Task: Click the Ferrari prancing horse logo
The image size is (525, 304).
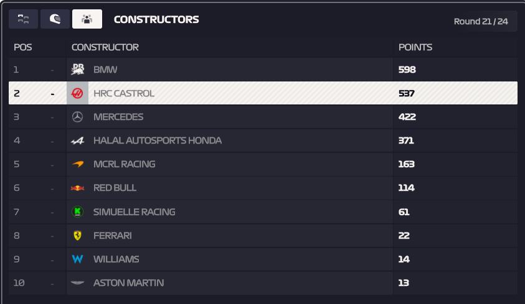Action: coord(77,236)
